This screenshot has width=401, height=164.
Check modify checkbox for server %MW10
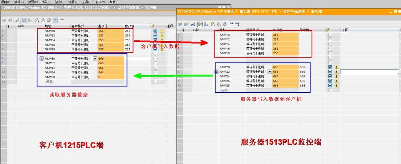(330, 35)
